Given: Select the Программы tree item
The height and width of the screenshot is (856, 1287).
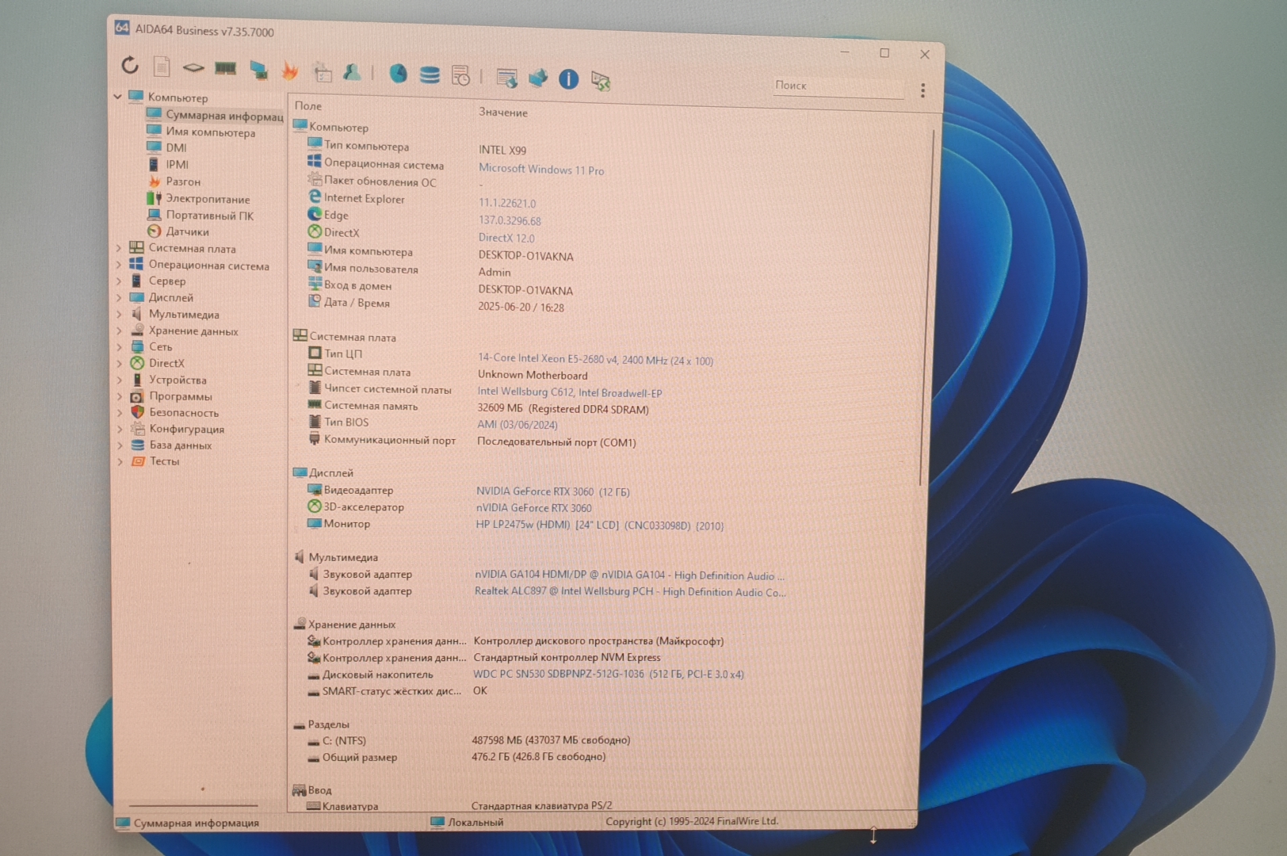Looking at the screenshot, I should click(x=181, y=396).
